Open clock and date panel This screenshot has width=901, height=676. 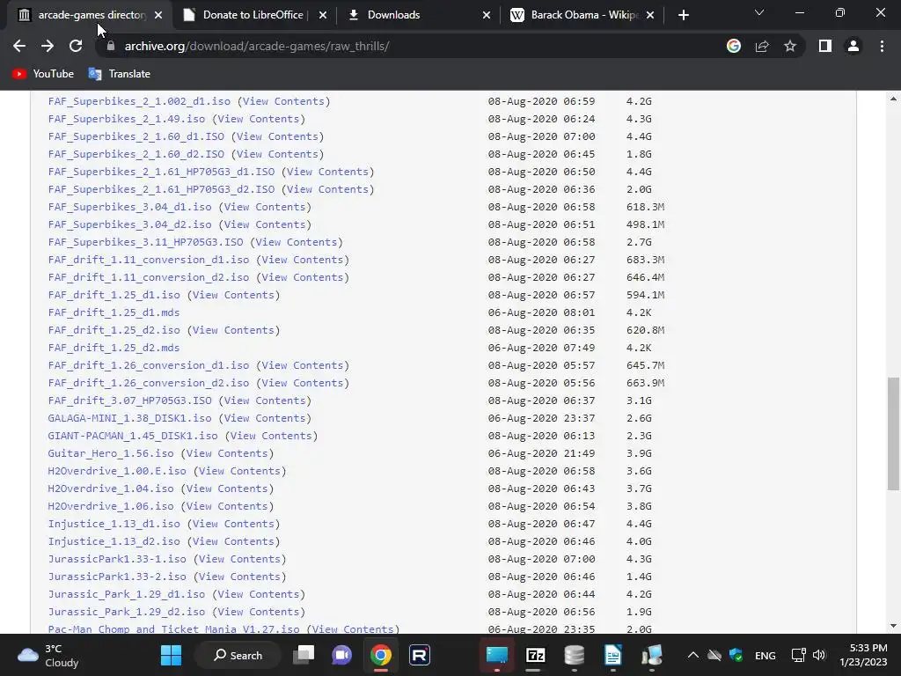863,655
